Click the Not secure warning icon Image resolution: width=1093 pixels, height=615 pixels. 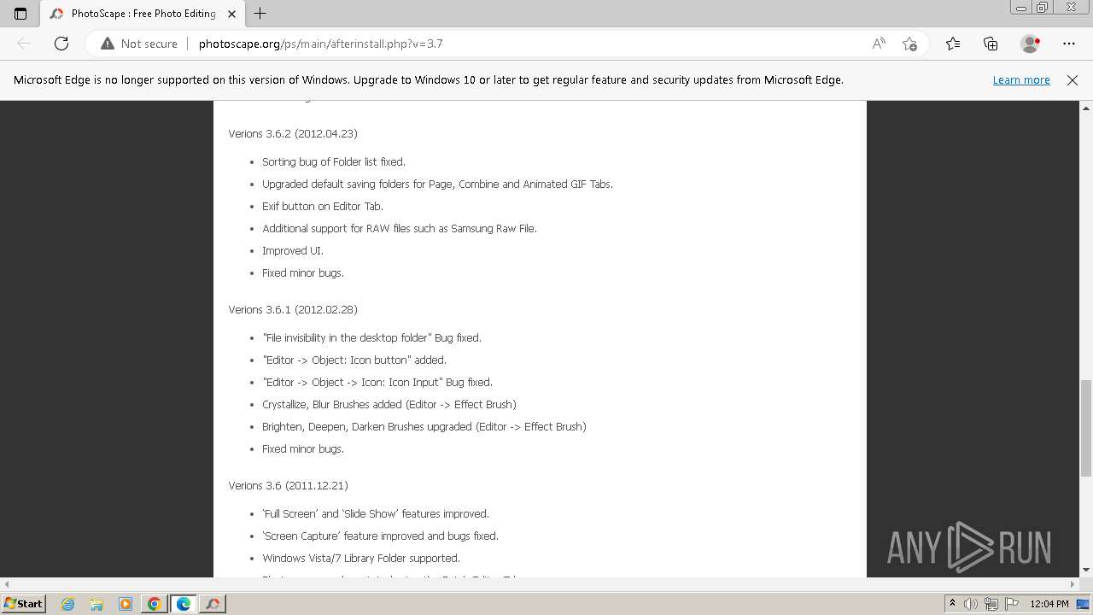(x=108, y=44)
